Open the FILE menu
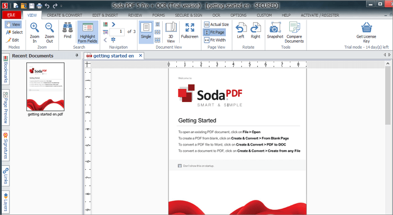The width and height of the screenshot is (393, 215). pos(11,15)
